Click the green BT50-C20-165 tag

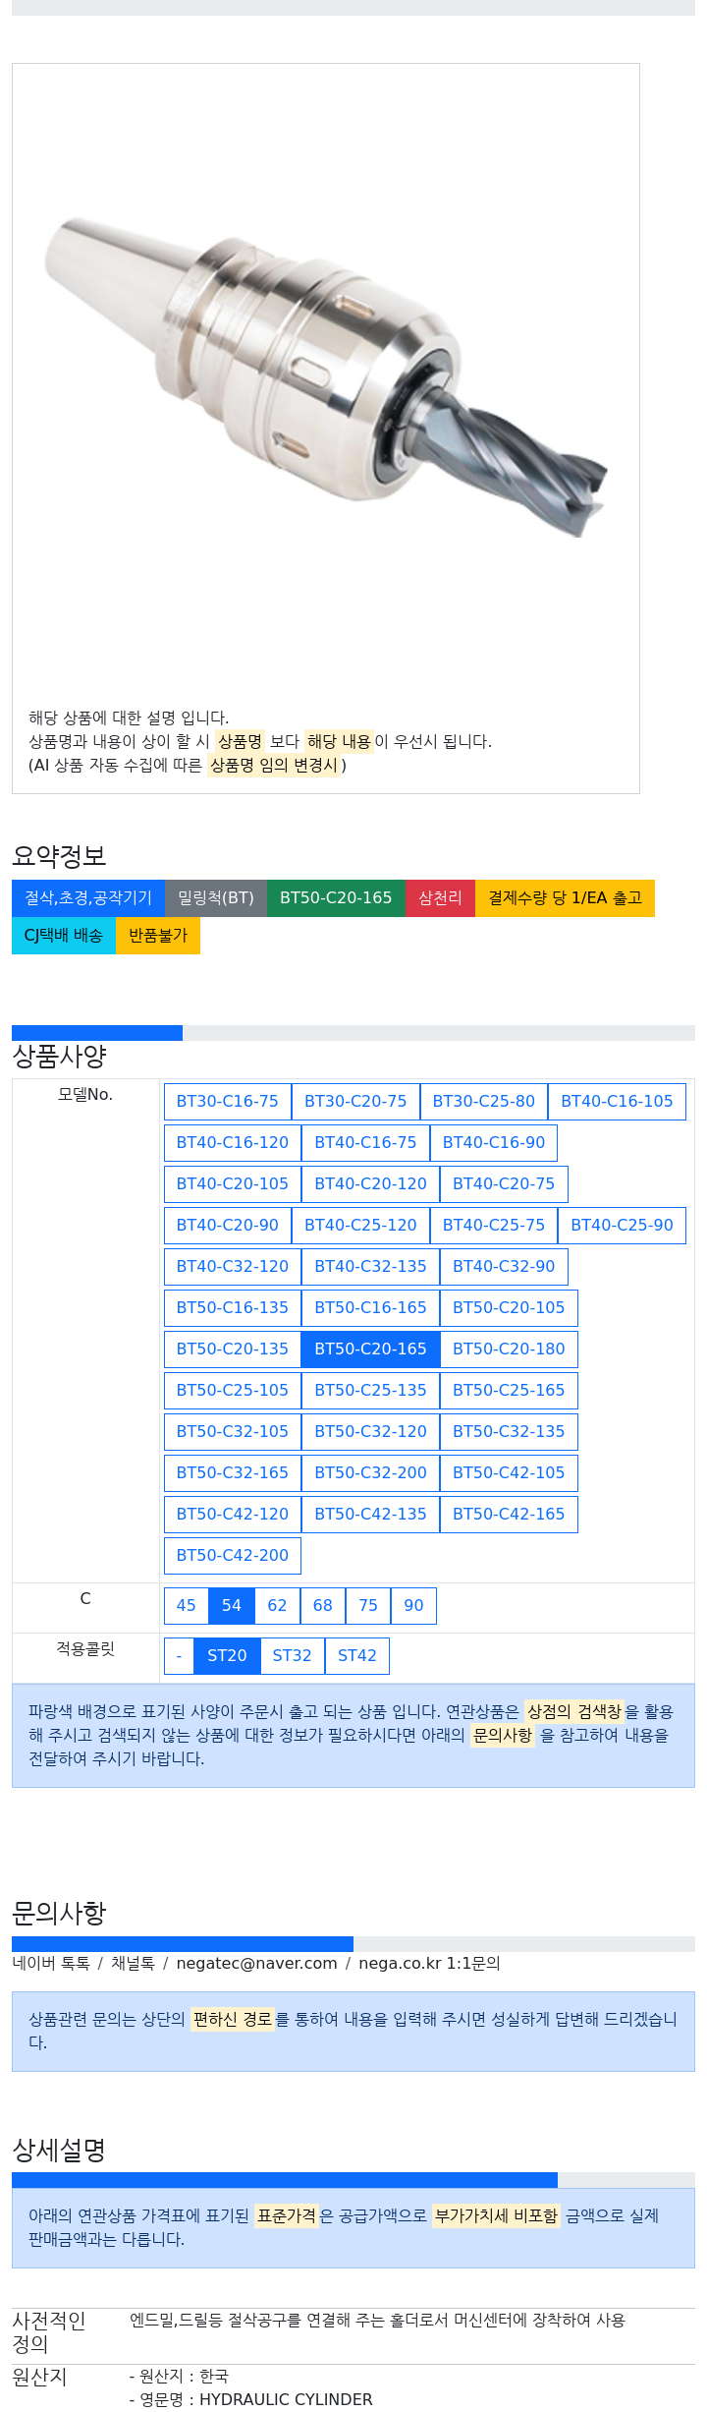336,898
